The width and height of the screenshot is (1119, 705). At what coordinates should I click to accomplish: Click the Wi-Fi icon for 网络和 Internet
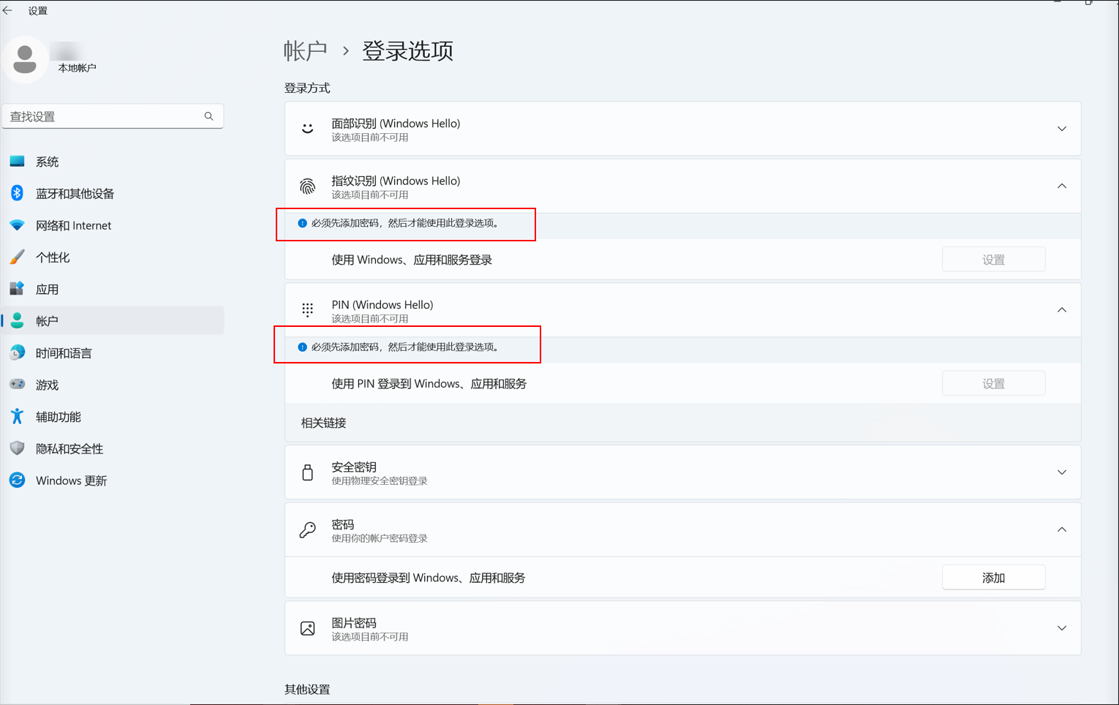pos(17,225)
